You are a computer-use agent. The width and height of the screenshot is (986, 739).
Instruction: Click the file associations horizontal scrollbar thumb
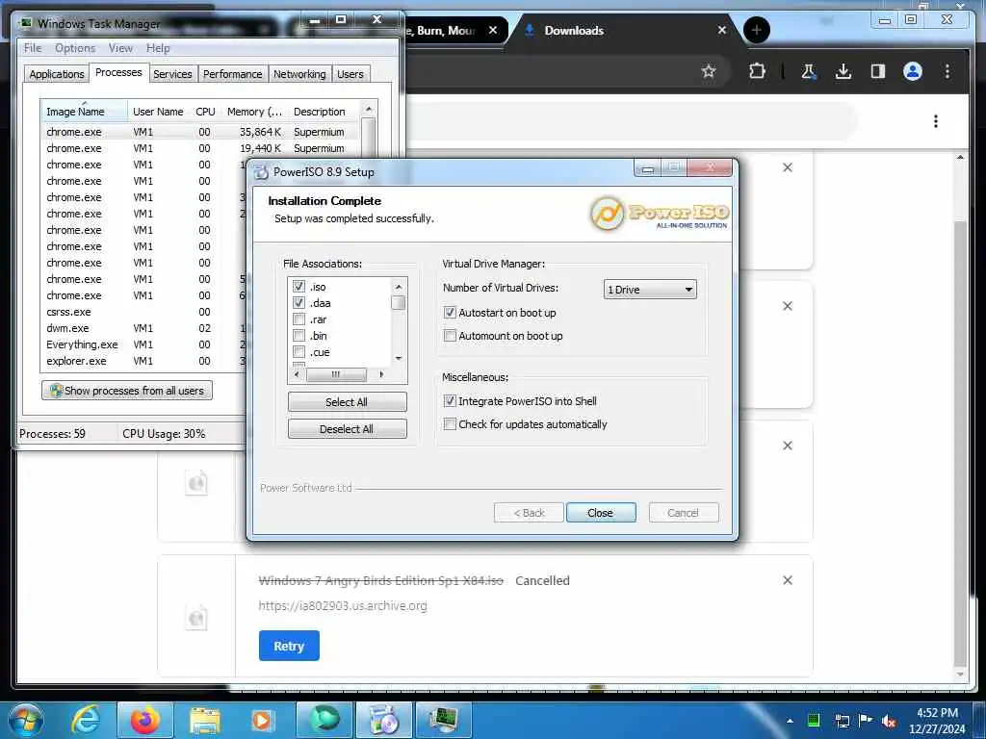[x=336, y=374]
